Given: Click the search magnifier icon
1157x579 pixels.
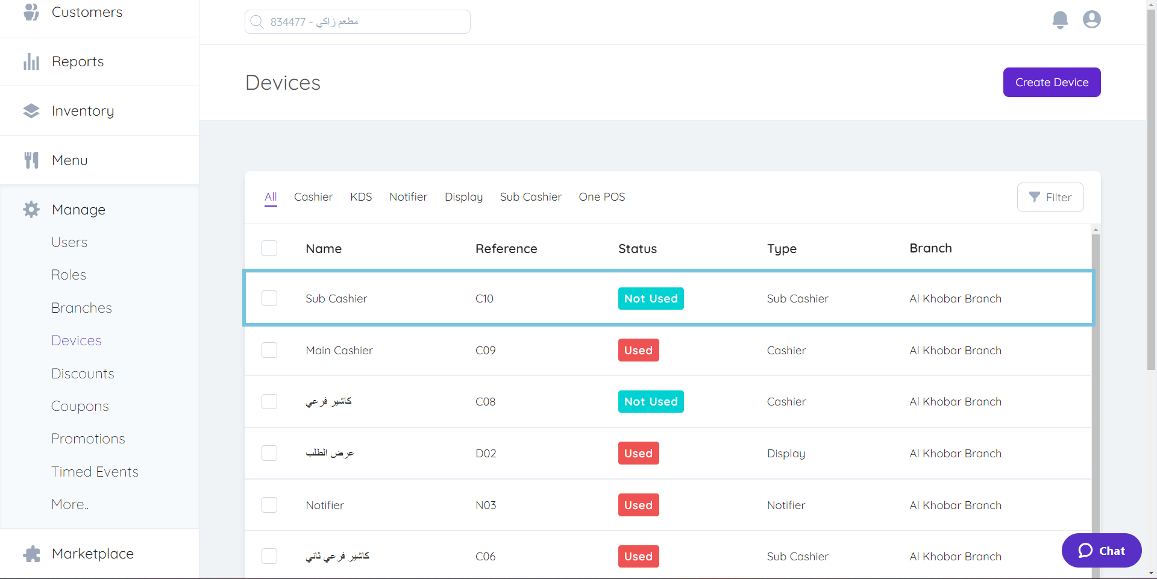Looking at the screenshot, I should coord(257,22).
